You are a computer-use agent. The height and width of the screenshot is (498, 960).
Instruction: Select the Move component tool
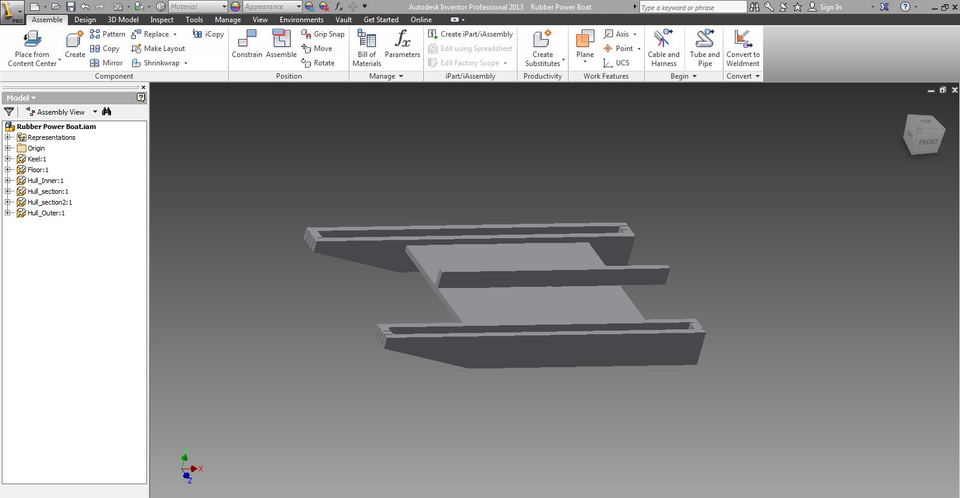(317, 49)
